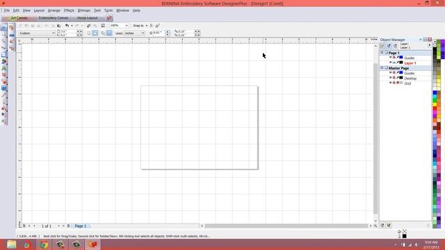445x250 pixels.
Task: Select the green A Text tool
Action: [3, 68]
